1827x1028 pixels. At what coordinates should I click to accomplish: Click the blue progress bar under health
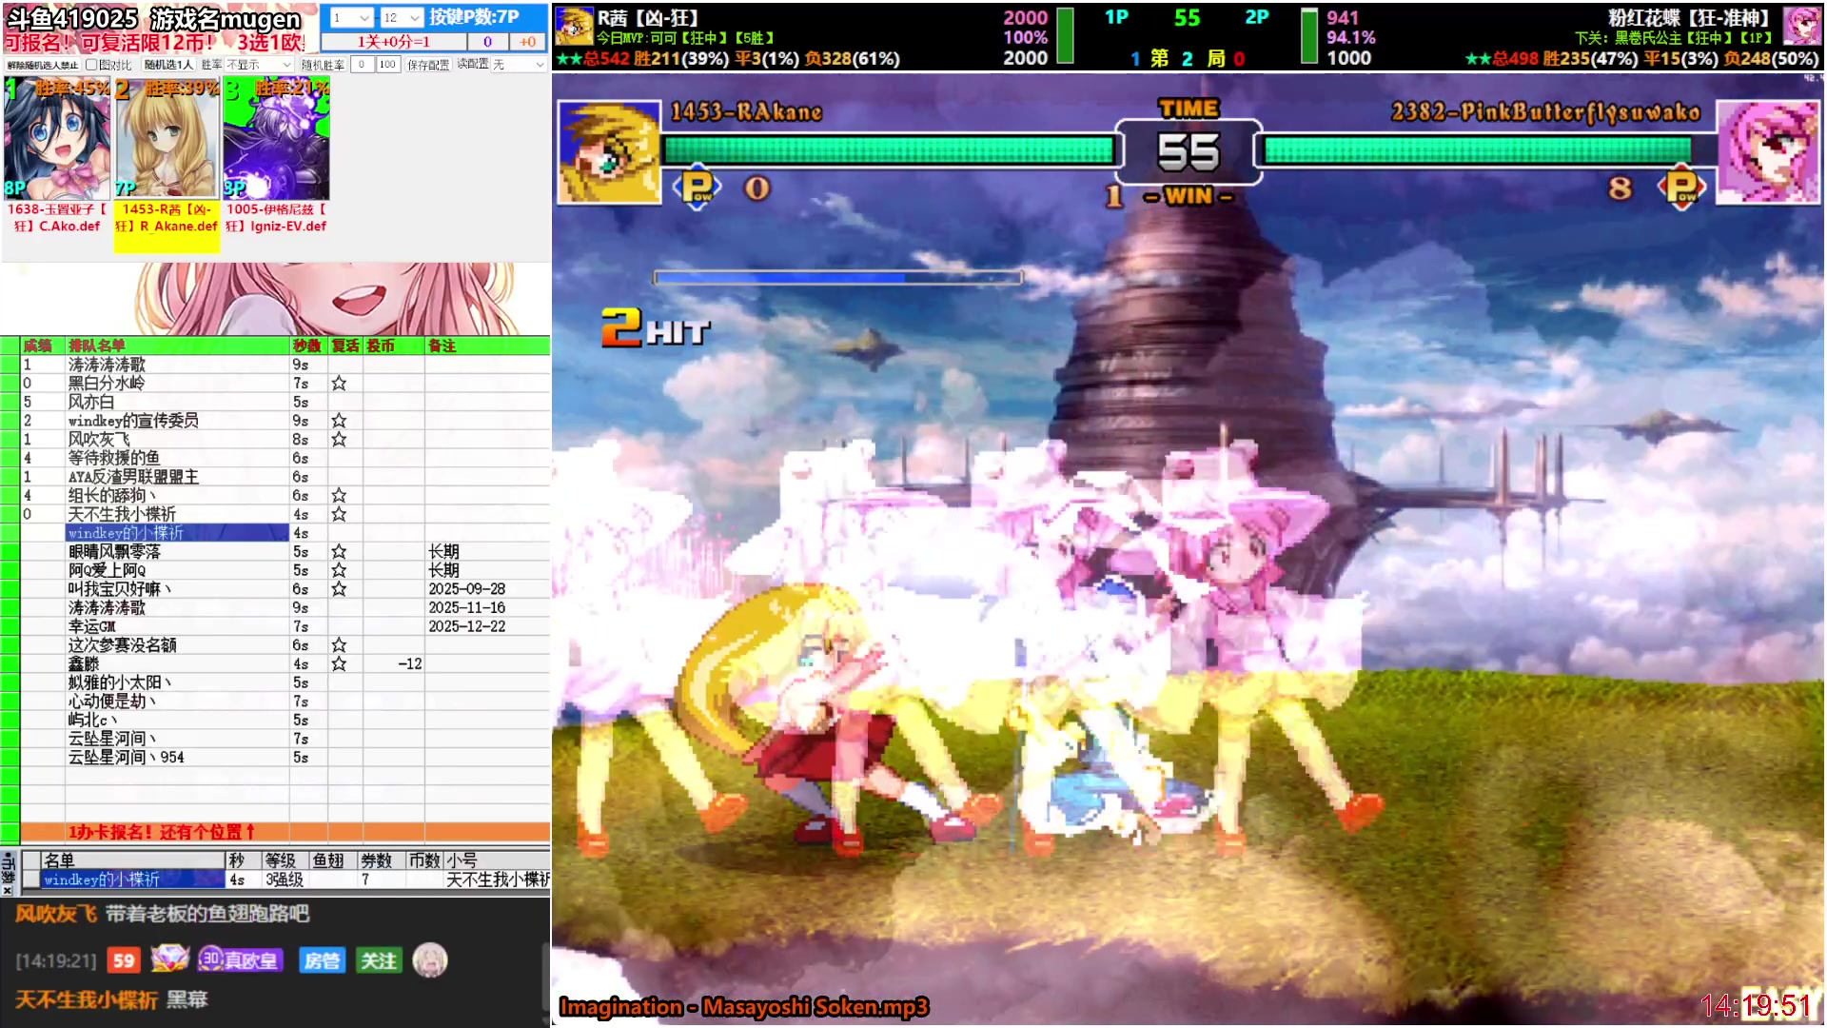[x=837, y=278]
